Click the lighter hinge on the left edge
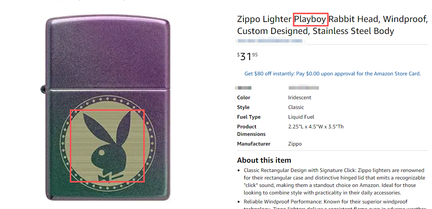This screenshot has width=432, height=209. coord(43,89)
